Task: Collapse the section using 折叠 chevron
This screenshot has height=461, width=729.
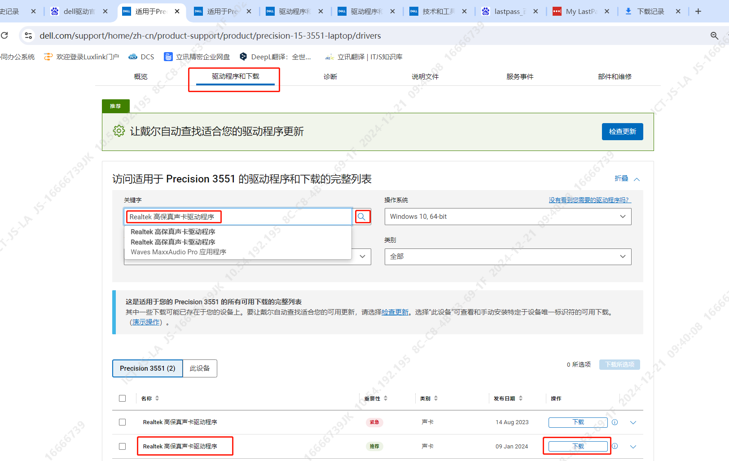Action: click(x=637, y=179)
